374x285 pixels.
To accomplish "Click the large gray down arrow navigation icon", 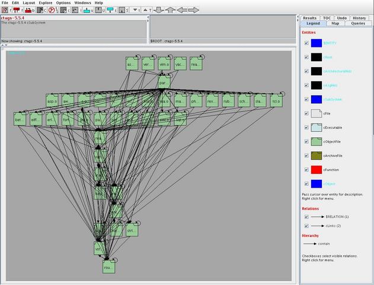I will (x=159, y=10).
